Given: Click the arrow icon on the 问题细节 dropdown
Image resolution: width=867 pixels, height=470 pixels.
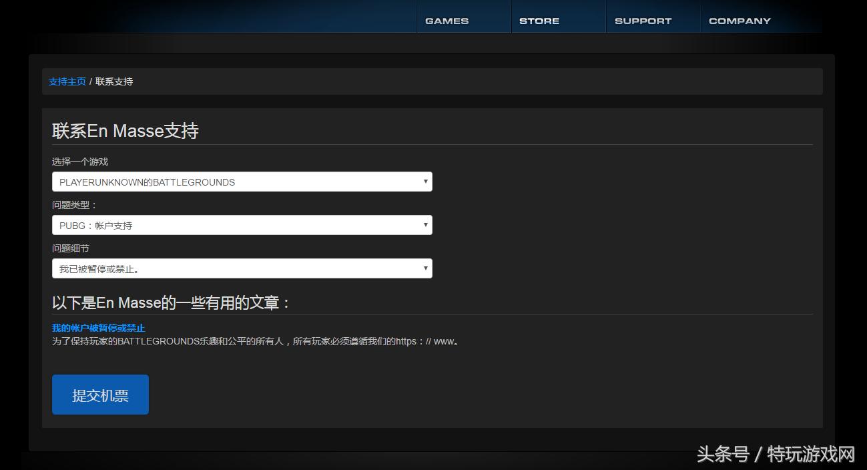Looking at the screenshot, I should tap(426, 268).
